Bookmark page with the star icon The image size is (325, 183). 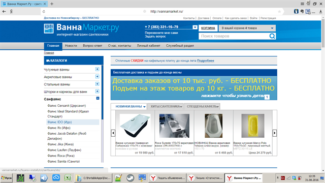click(x=279, y=12)
